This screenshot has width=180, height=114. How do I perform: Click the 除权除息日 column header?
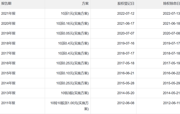click(171, 4)
